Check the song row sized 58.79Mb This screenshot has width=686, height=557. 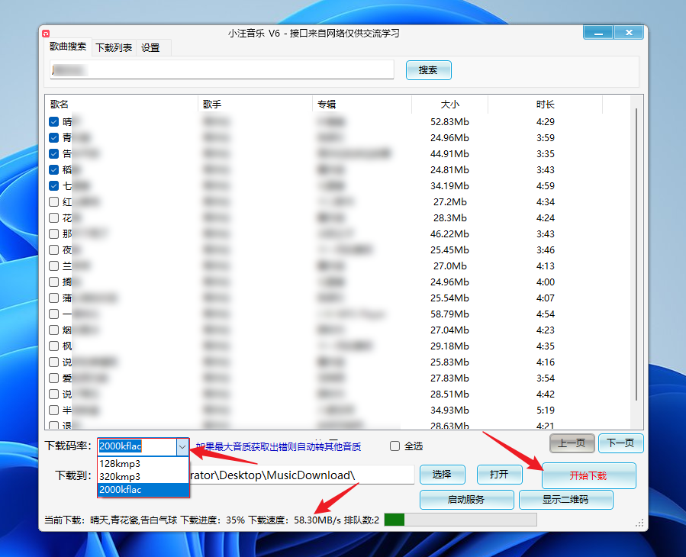click(x=54, y=314)
